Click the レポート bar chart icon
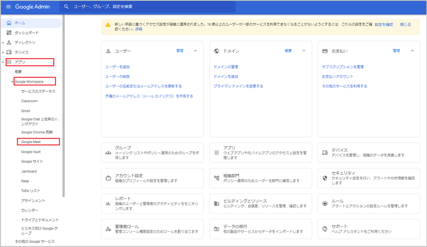Viewport: 427px width, 247px height. 108,204
